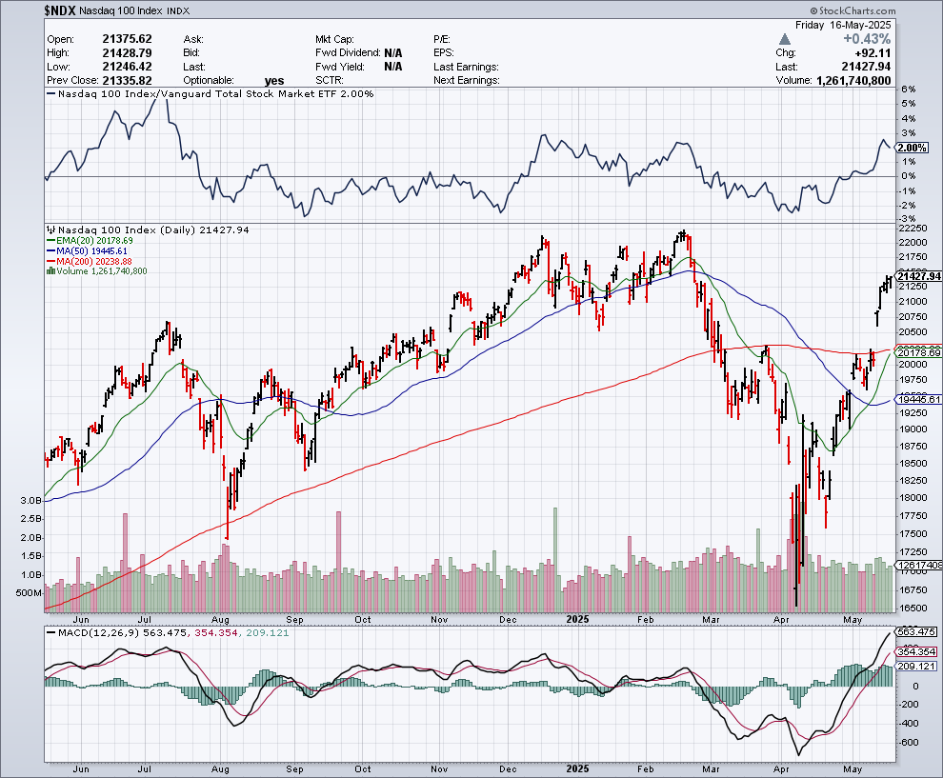Image resolution: width=943 pixels, height=778 pixels.
Task: Click the Bid label
Action: tap(191, 53)
